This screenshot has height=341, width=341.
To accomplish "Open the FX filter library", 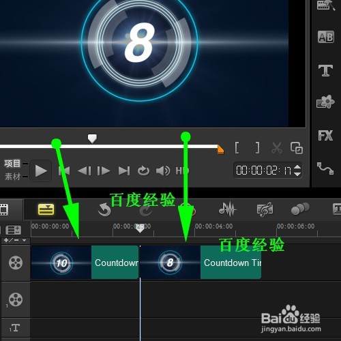I will [x=325, y=136].
